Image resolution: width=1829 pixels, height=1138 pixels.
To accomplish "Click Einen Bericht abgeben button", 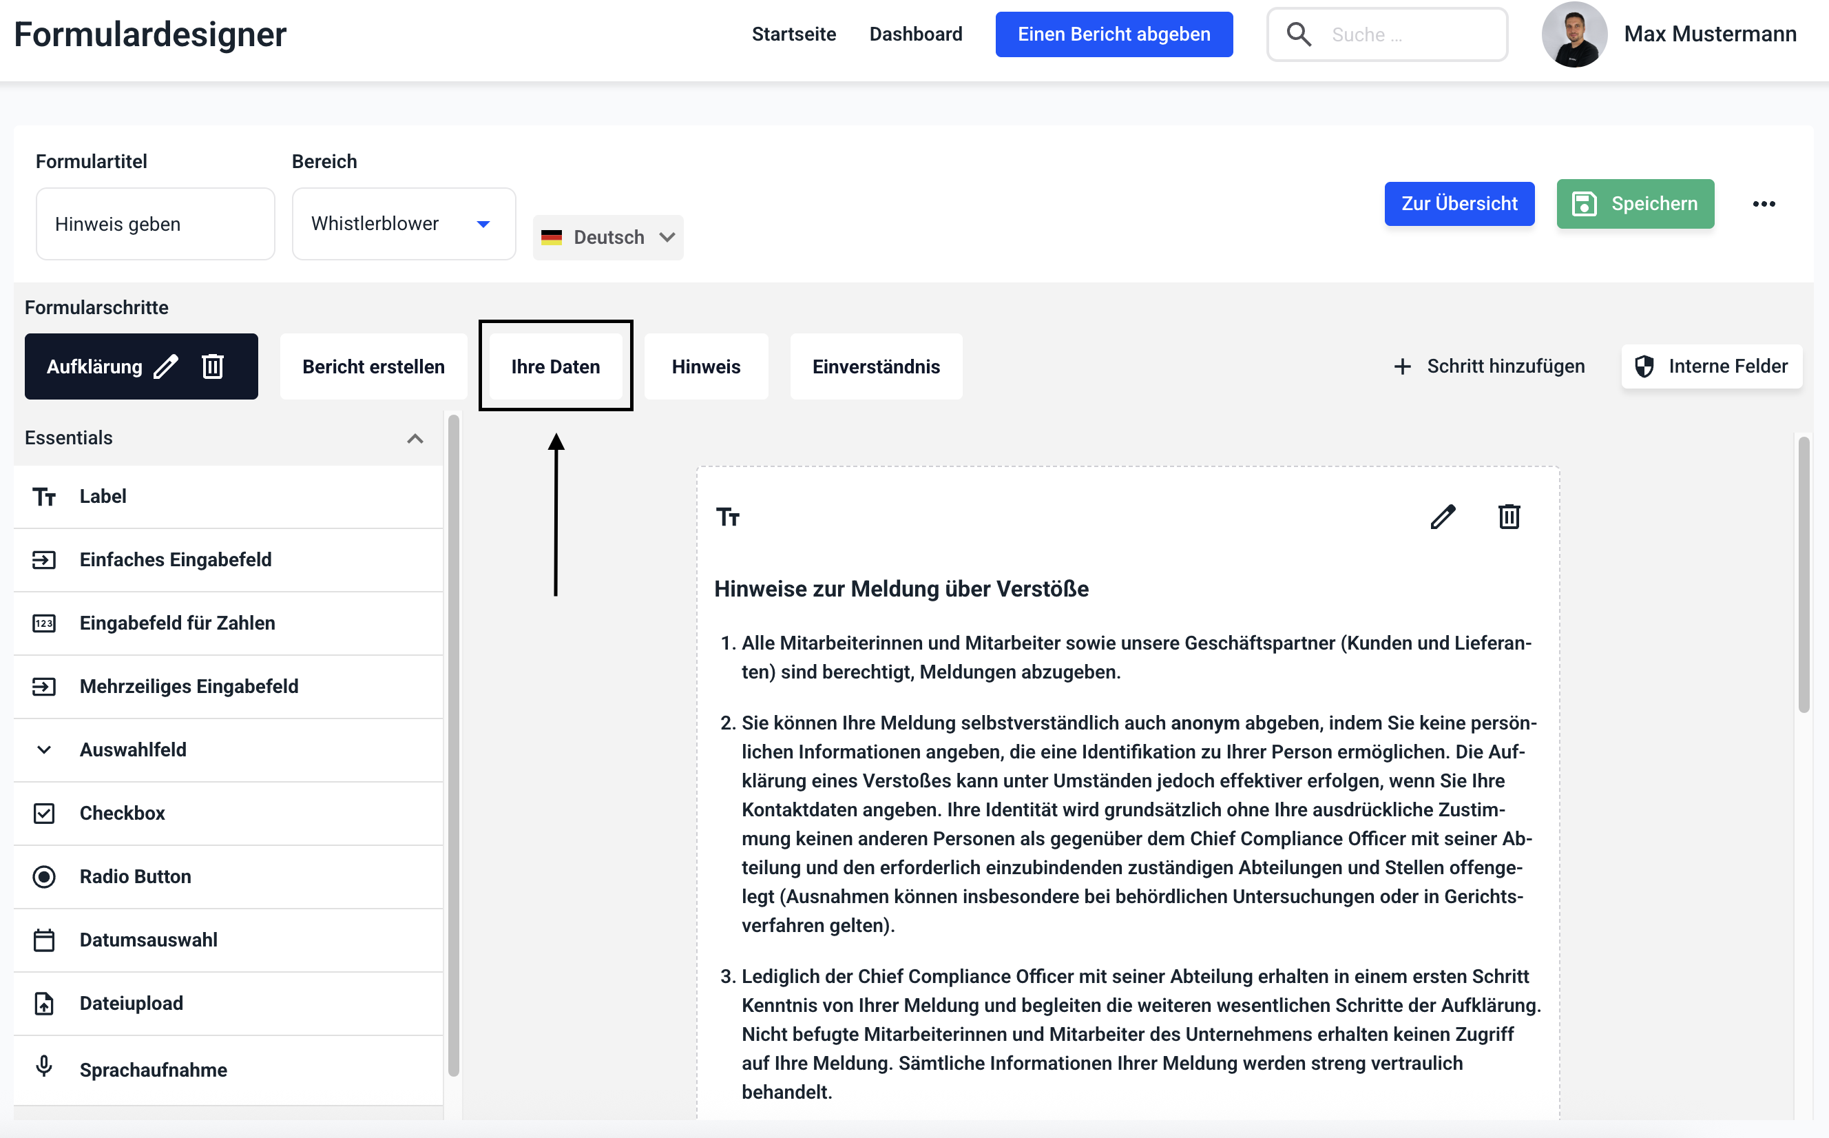I will pos(1114,34).
